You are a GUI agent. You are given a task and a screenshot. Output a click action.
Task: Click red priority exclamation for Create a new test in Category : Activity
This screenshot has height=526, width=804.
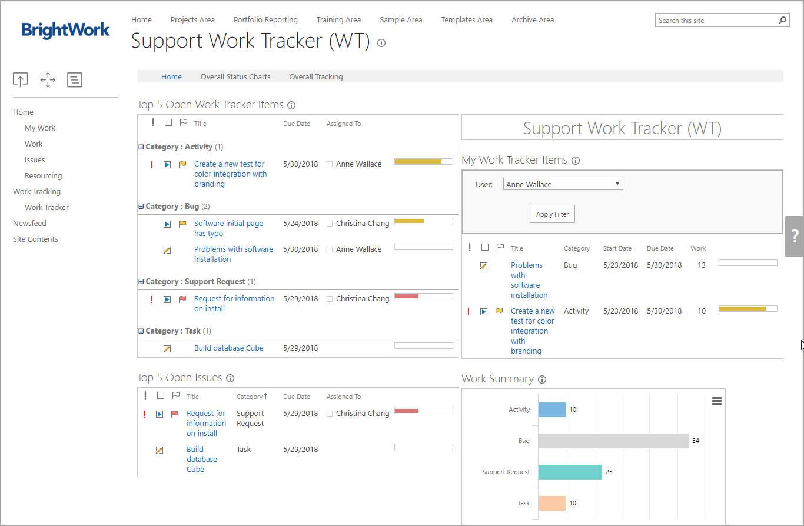[x=152, y=165]
